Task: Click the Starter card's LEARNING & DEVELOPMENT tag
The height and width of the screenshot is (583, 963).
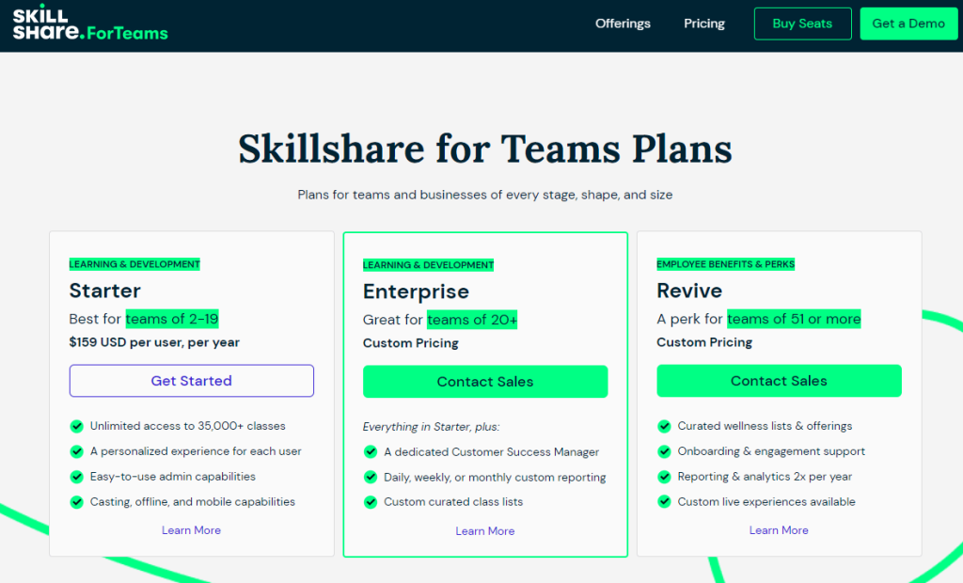Action: [134, 264]
